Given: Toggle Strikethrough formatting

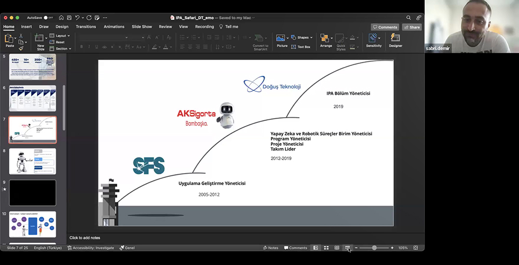Looking at the screenshot, I should coord(105,47).
